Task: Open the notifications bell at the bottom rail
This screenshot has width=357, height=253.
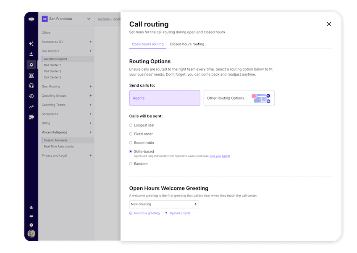Action: 31,207
